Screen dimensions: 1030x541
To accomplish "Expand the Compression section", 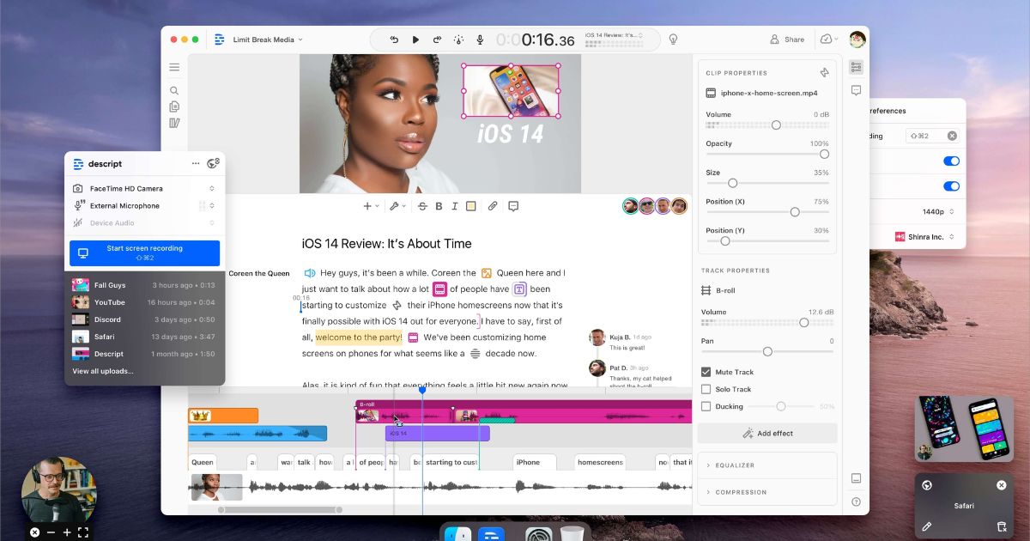I will point(767,492).
